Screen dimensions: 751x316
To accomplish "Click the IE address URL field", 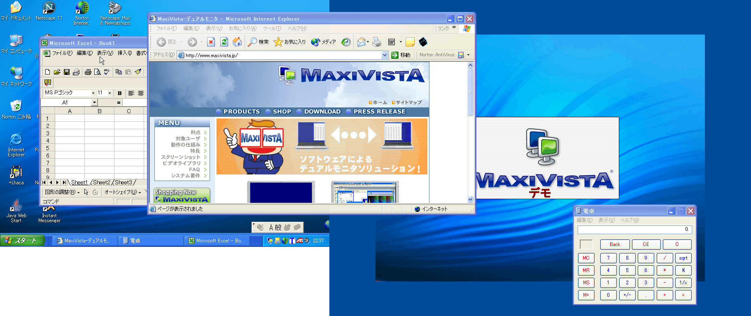I will [x=282, y=55].
